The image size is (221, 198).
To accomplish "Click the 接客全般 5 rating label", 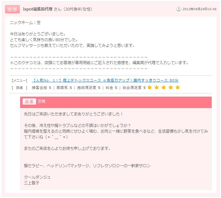I will pyautogui.click(x=42, y=88).
